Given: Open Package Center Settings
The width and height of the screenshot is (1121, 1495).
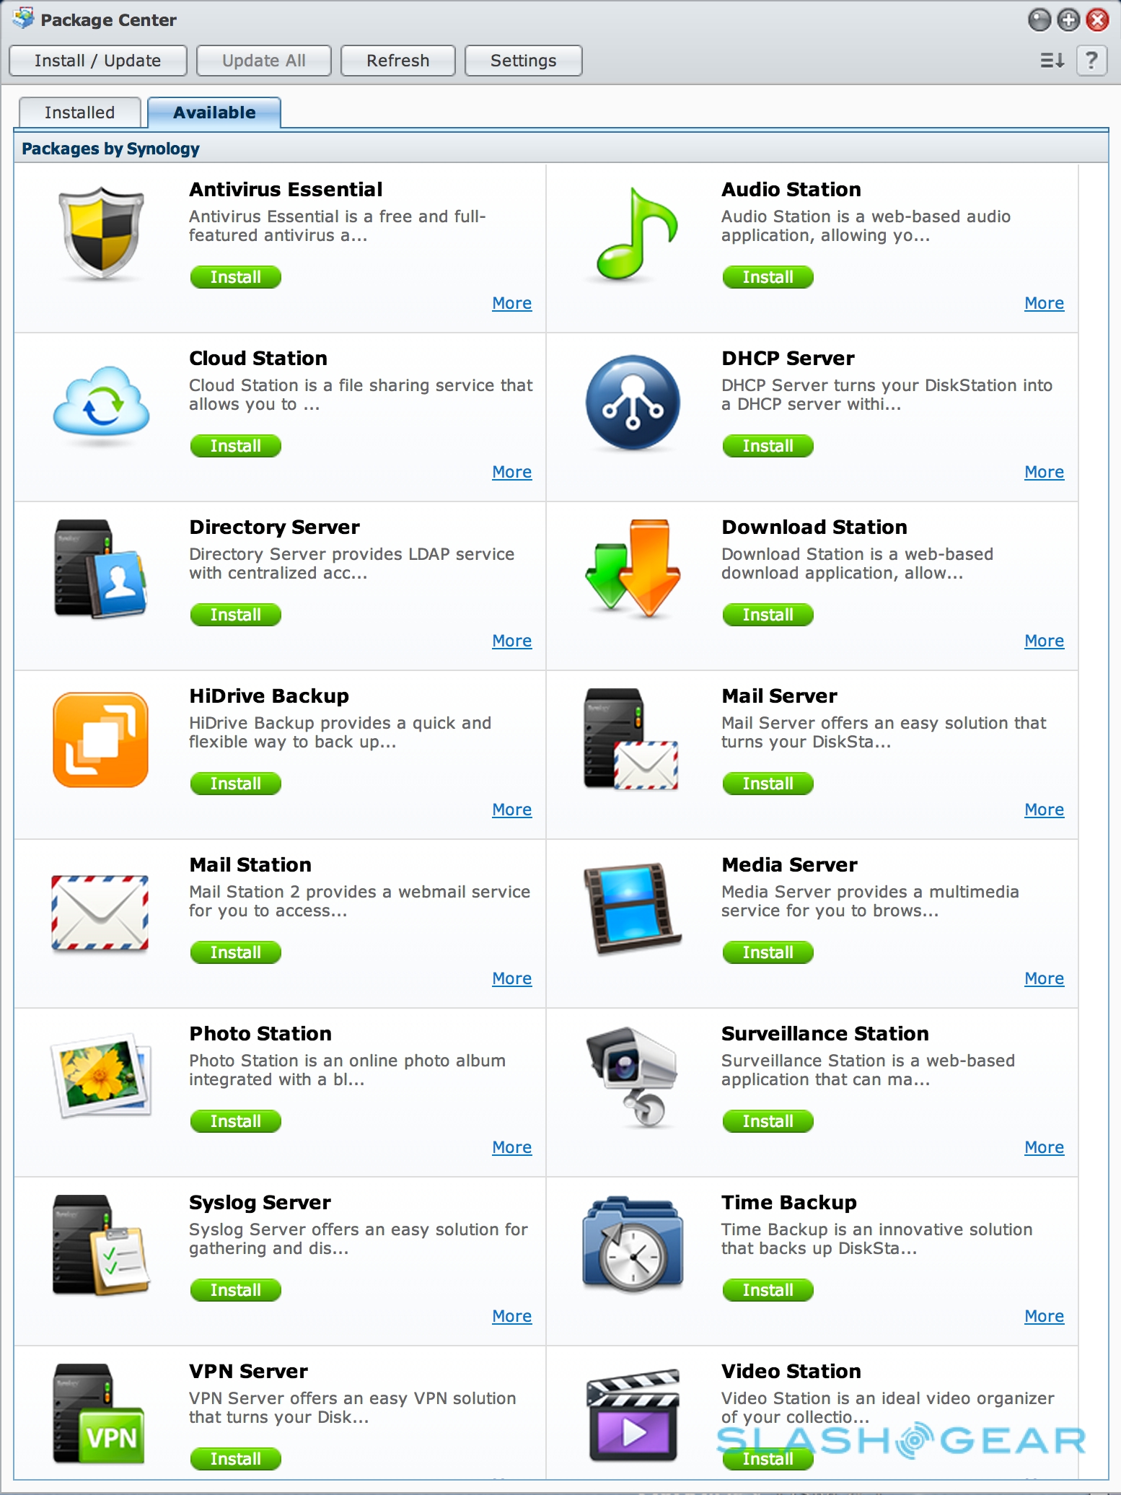Looking at the screenshot, I should pos(523,61).
